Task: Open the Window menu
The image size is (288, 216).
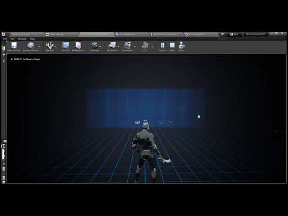Action: (22, 39)
